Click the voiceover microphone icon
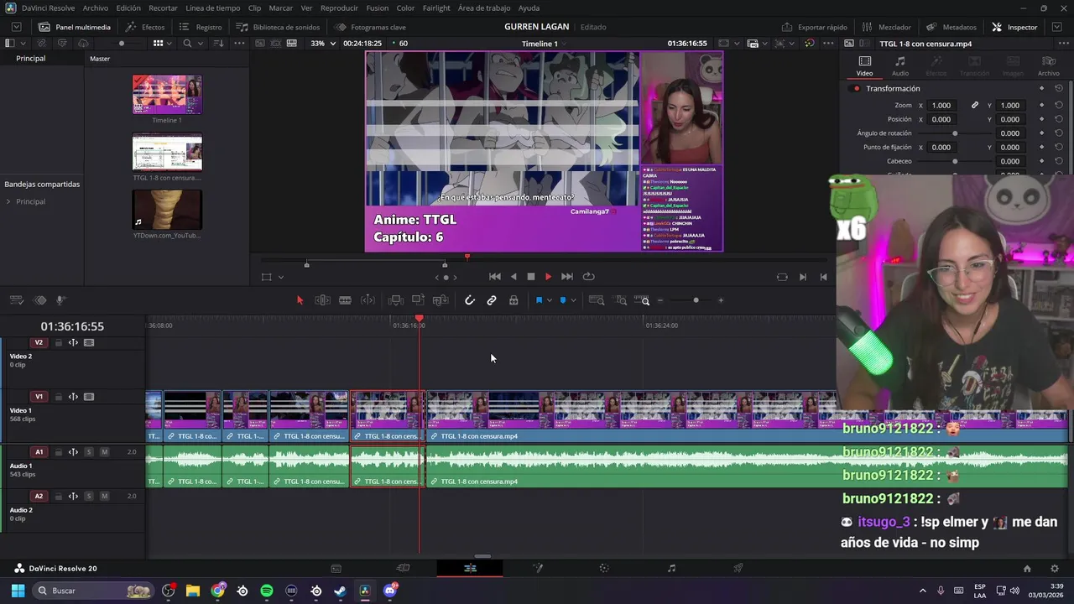Screen dimensions: 1074x604 [61, 300]
